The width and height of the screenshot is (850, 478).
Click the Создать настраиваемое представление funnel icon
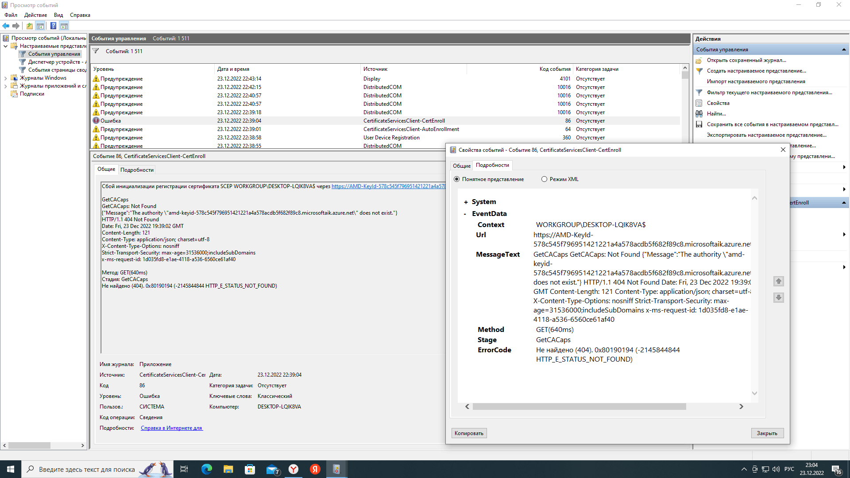699,71
